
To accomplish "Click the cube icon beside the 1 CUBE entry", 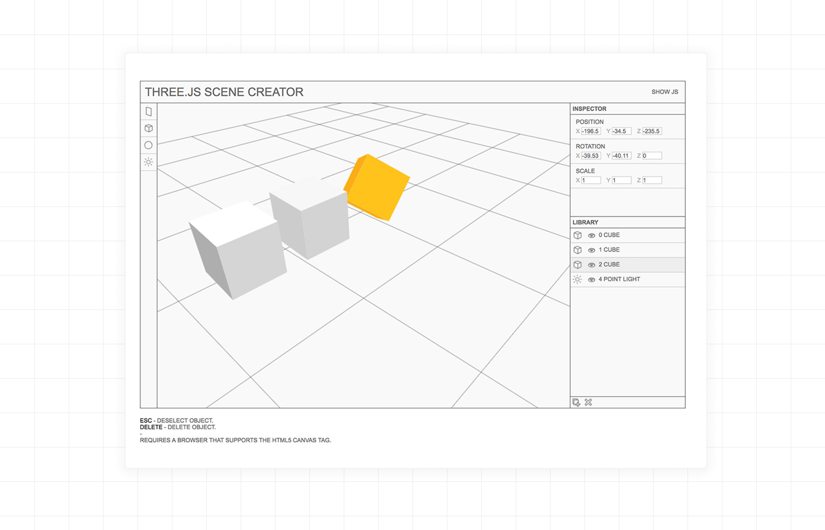I will tap(577, 250).
